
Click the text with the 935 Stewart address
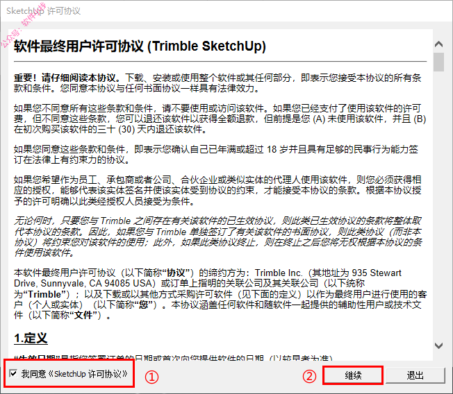tap(220, 294)
